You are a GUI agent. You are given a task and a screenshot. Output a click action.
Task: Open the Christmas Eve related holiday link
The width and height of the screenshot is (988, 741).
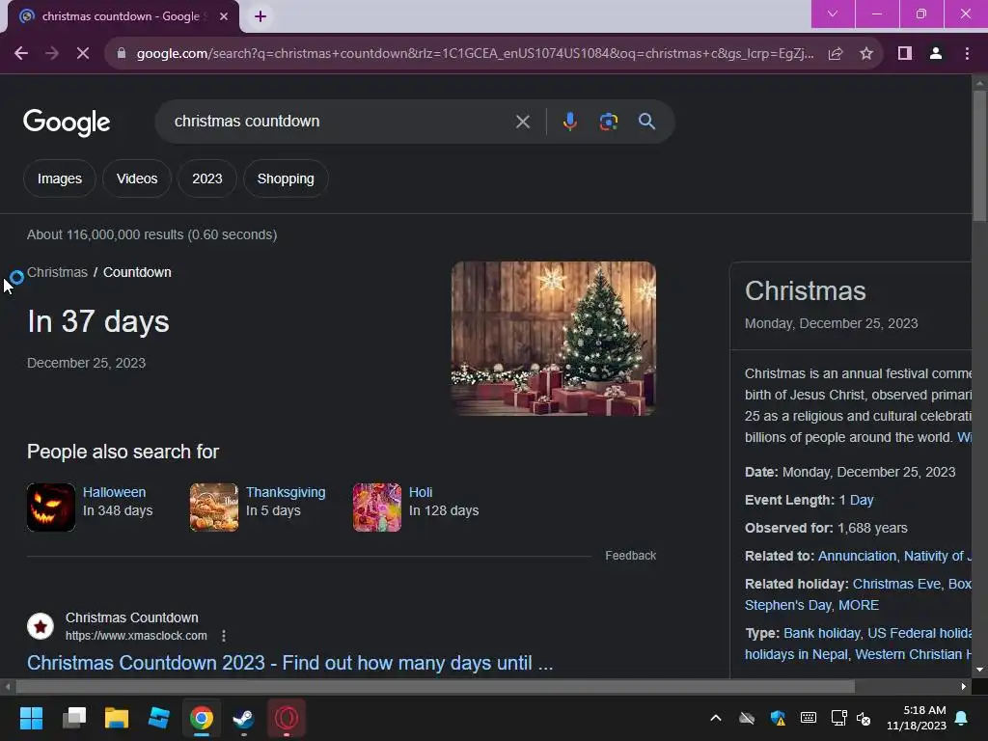tap(896, 584)
